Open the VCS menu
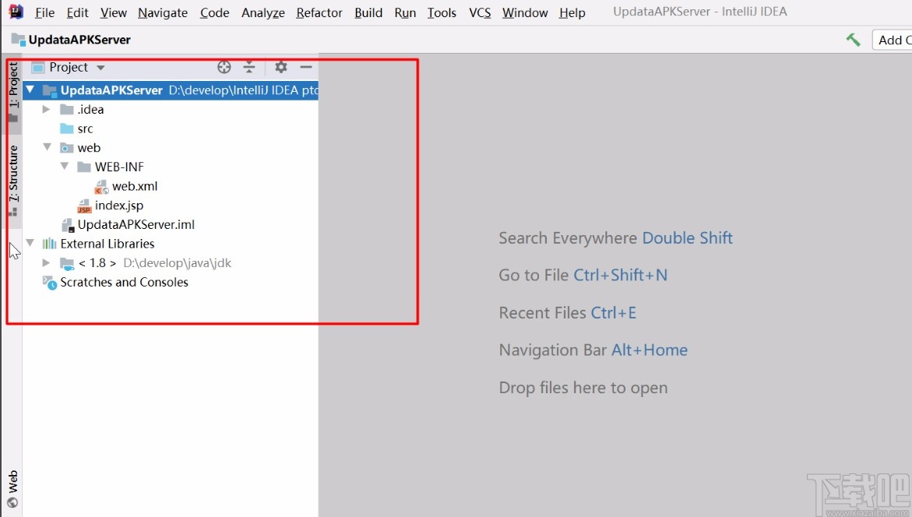Screen dimensions: 912x517 pos(479,12)
